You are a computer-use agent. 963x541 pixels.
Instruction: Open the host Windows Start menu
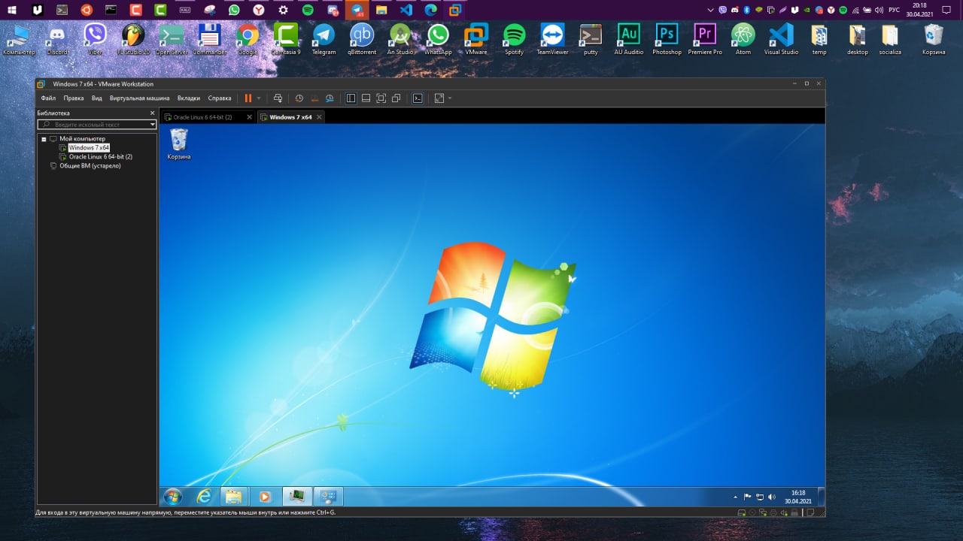tap(12, 10)
